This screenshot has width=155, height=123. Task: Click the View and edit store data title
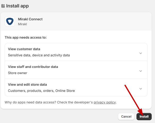(x=27, y=85)
